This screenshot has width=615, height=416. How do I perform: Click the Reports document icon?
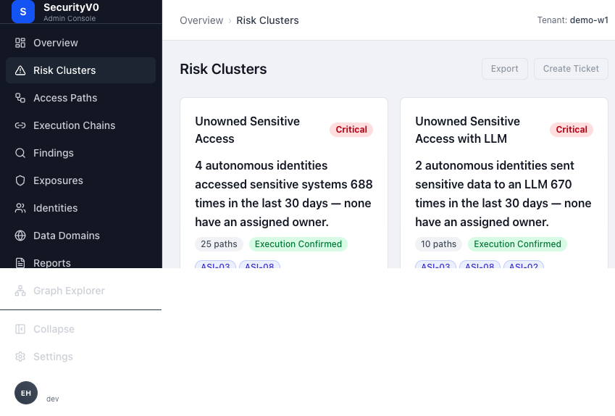click(20, 262)
